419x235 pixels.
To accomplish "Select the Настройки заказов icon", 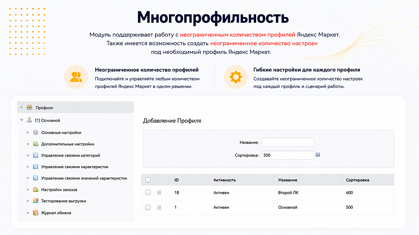I will point(36,189).
